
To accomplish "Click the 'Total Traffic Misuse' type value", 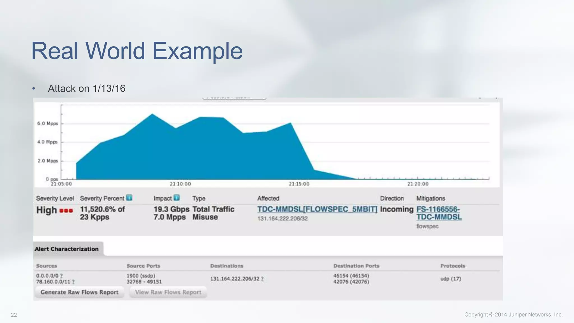I will tap(213, 213).
